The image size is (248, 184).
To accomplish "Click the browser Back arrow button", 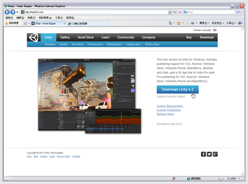I will click(x=7, y=12).
